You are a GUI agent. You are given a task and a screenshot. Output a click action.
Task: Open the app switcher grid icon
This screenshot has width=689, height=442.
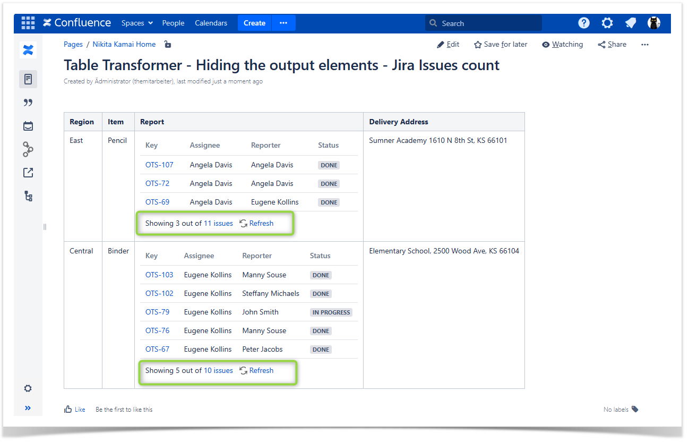(x=28, y=23)
